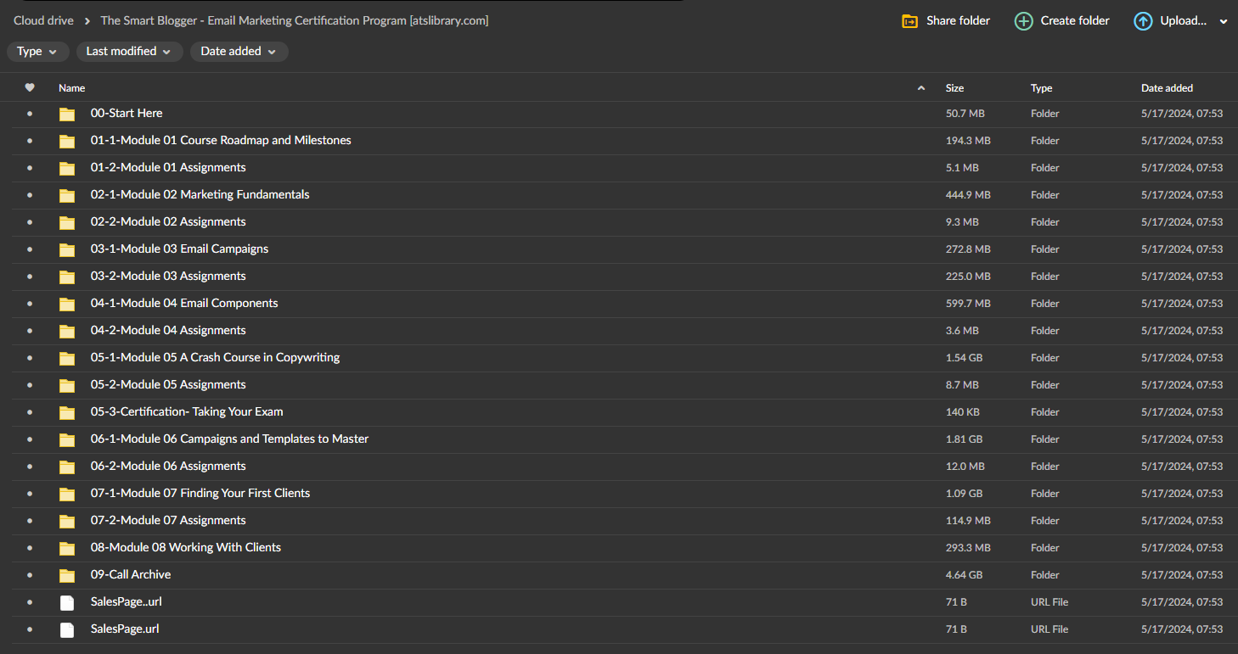Click the 07-1-Module 07 Finding Your First Clients folder icon
This screenshot has height=654, width=1238.
pos(67,494)
